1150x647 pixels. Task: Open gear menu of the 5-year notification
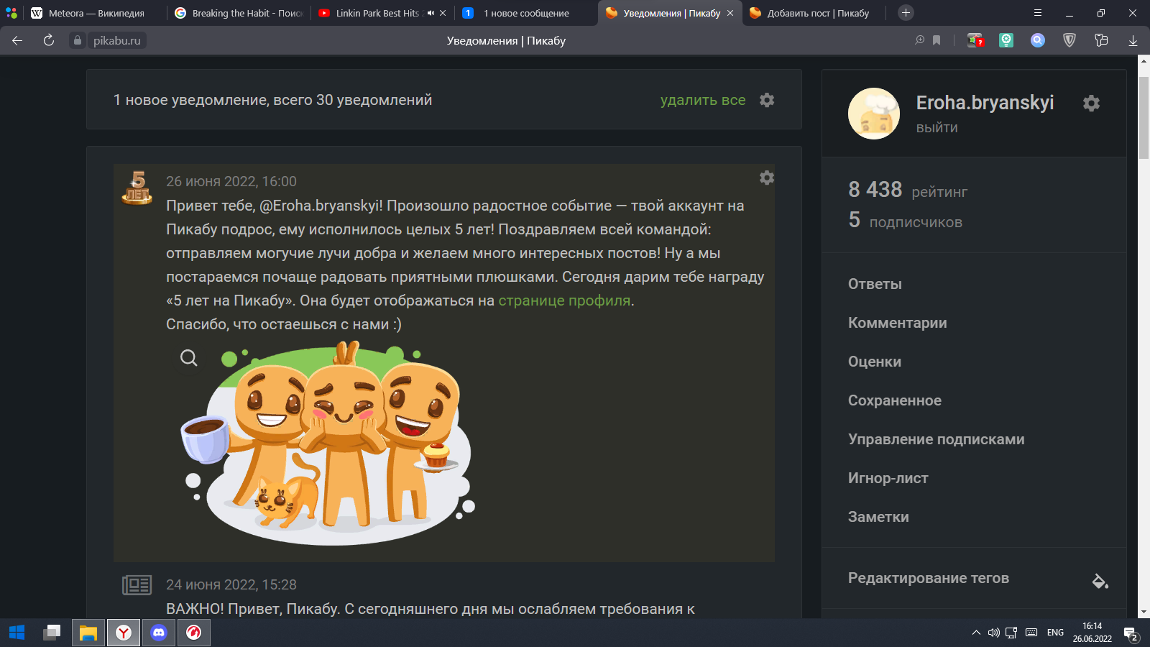coord(767,178)
